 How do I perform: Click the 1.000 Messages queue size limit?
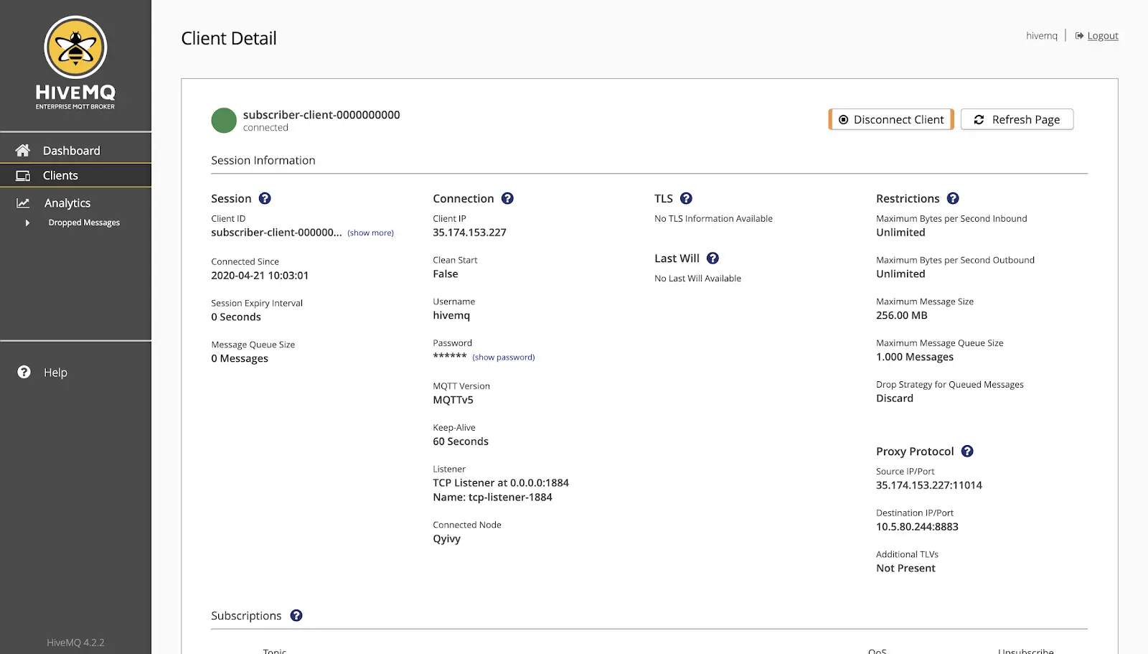915,358
